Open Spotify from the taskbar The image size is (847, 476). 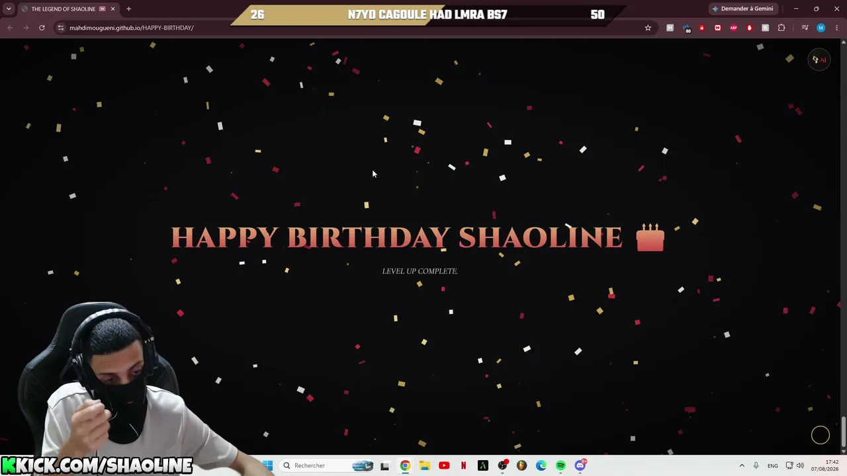point(560,465)
